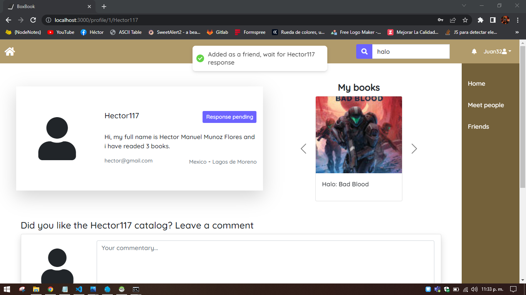Select the BoxBook browser tab

coord(49,7)
